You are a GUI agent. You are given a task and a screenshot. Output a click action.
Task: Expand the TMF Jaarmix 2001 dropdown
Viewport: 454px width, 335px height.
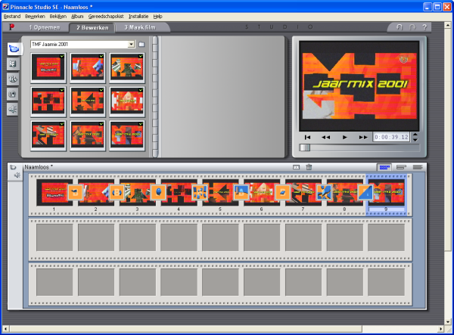click(131, 45)
